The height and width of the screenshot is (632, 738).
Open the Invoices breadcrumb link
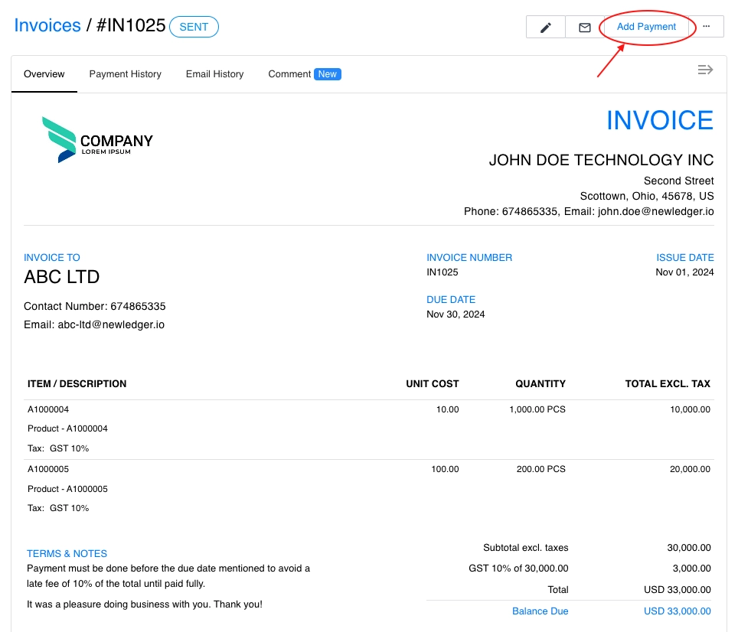[x=47, y=25]
